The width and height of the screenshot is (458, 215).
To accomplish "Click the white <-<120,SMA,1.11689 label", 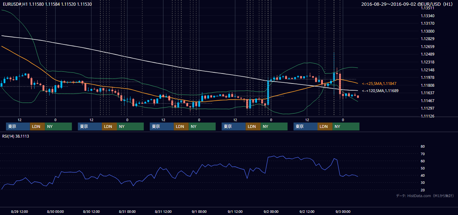I will click(380, 91).
